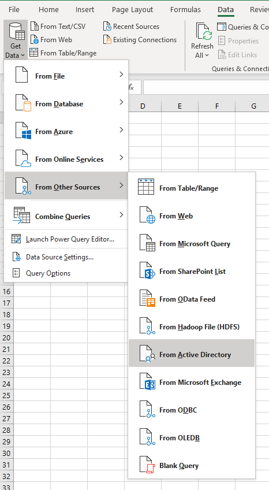The height and width of the screenshot is (490, 269).
Task: Expand the From Online Services submenu arrow
Action: pyautogui.click(x=121, y=158)
